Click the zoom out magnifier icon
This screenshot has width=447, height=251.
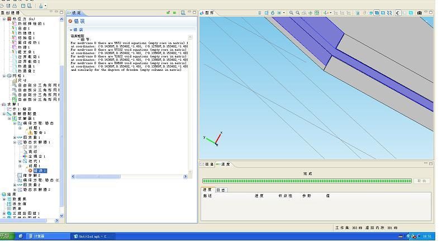point(297,12)
